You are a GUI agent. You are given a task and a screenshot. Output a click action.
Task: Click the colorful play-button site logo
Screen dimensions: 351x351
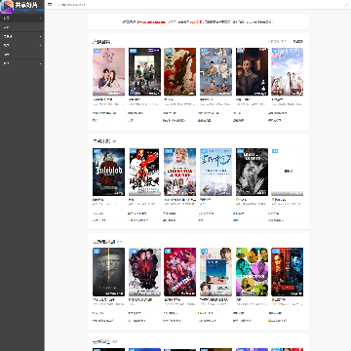click(x=7, y=7)
